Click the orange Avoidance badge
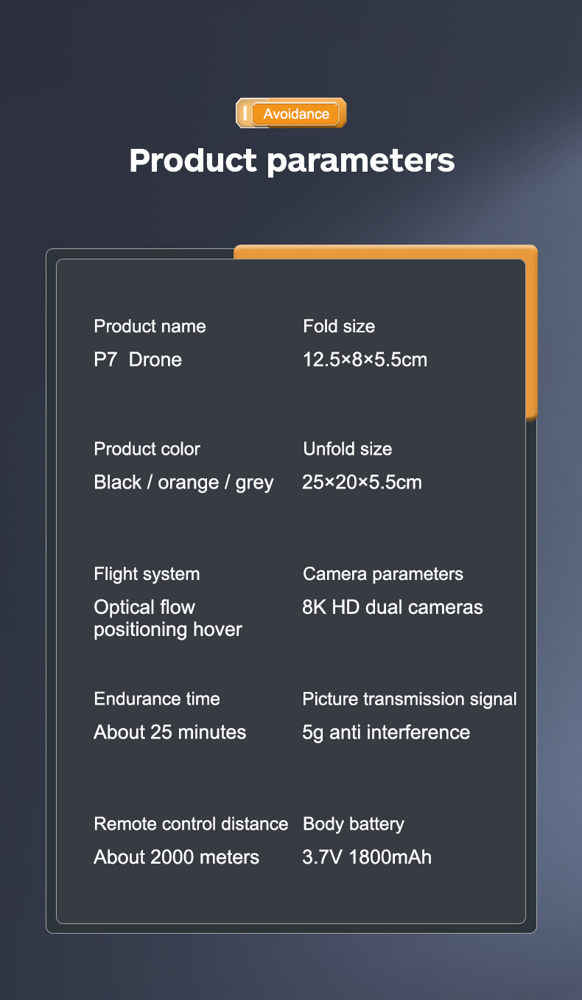 [x=296, y=114]
